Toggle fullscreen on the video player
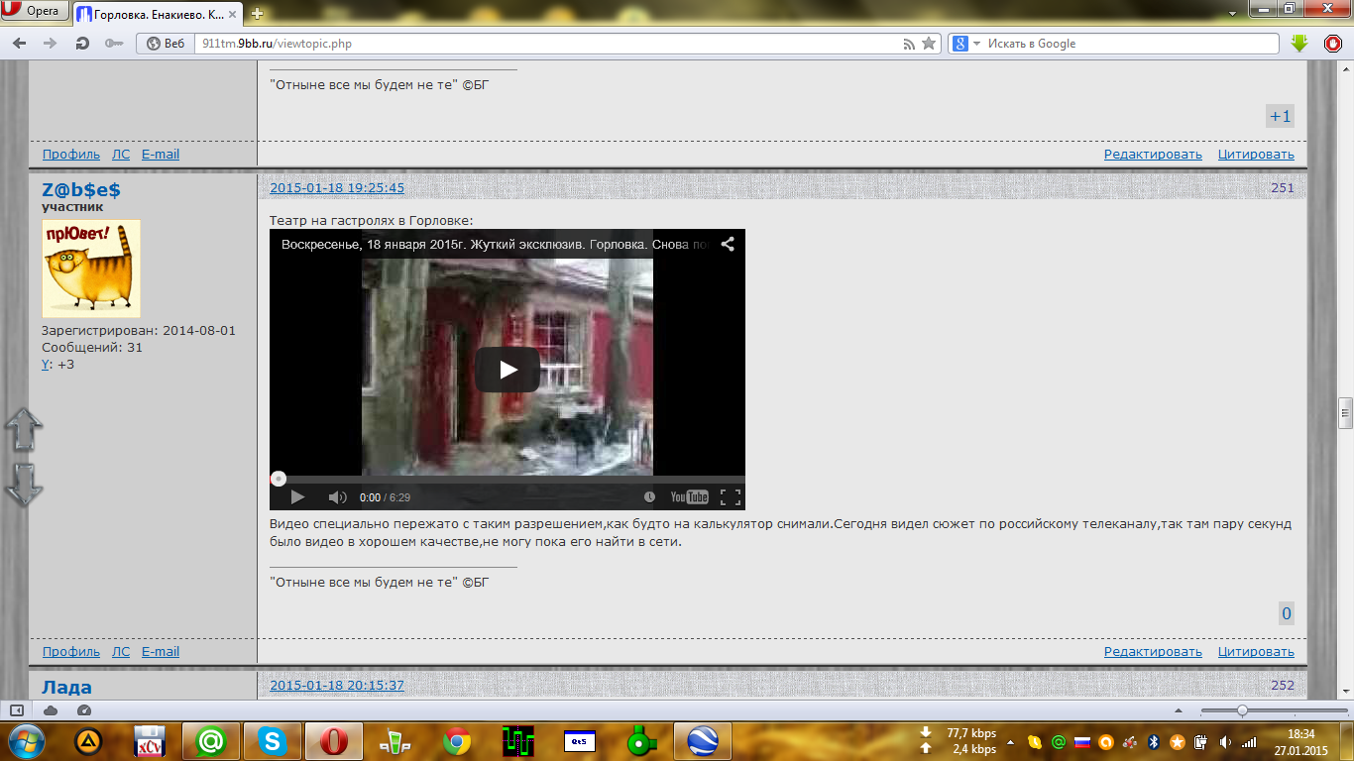Viewport: 1354px width, 761px height. (730, 496)
